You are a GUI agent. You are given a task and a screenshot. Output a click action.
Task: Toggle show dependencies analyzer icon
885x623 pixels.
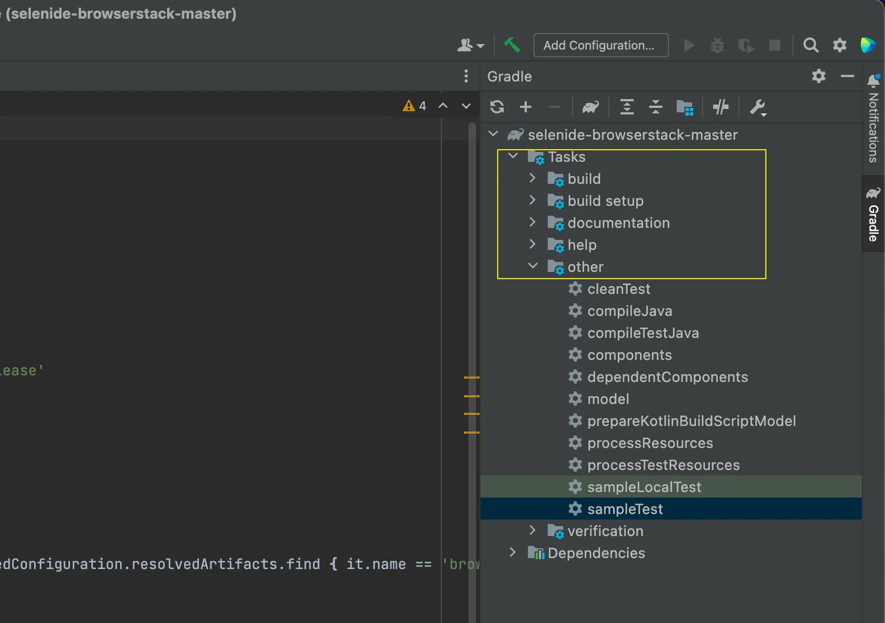click(x=684, y=107)
